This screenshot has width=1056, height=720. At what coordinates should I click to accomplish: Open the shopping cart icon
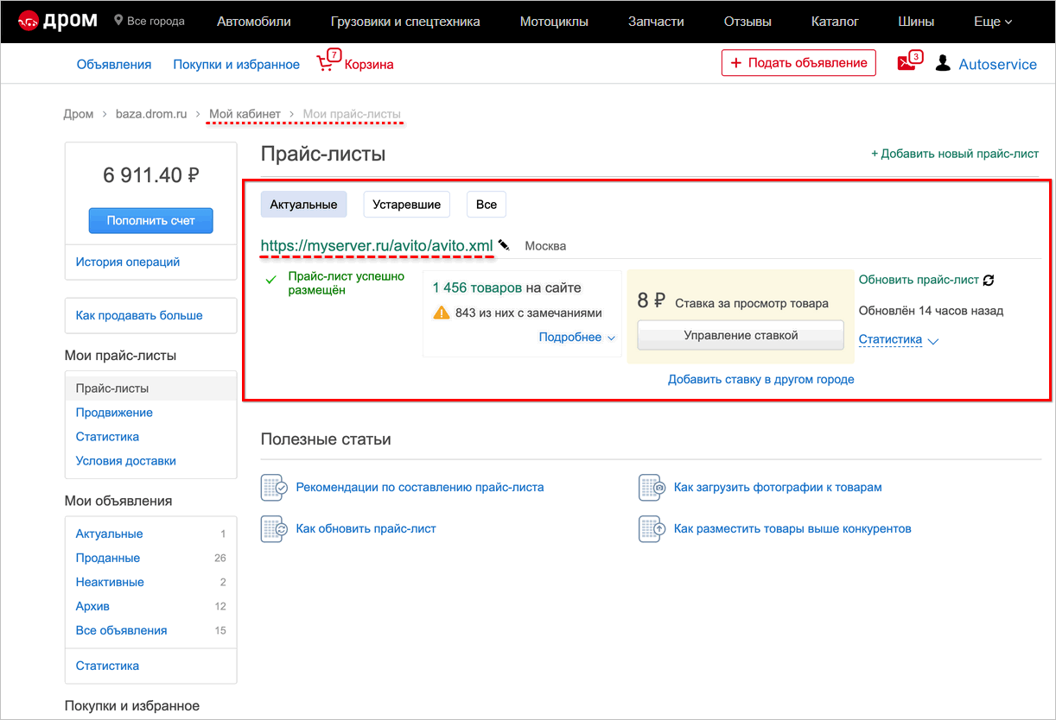tap(328, 63)
